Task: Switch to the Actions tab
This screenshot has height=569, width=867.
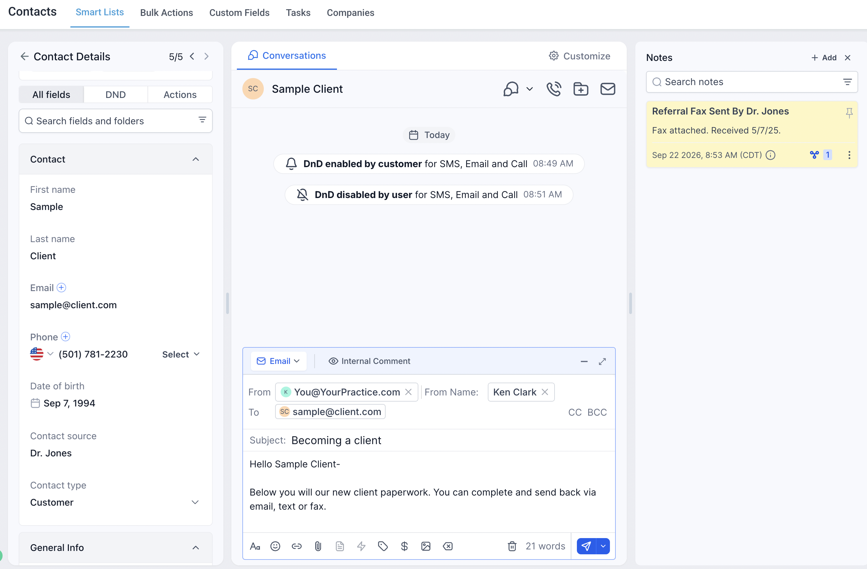Action: point(180,95)
